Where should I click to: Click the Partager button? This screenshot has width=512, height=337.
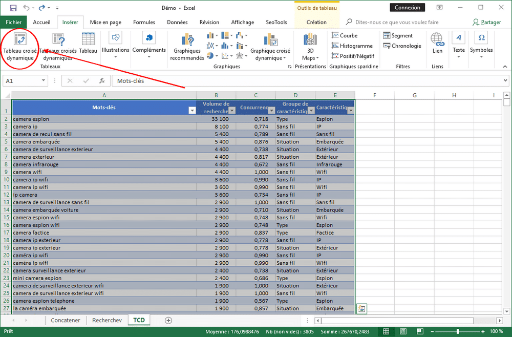(486, 22)
